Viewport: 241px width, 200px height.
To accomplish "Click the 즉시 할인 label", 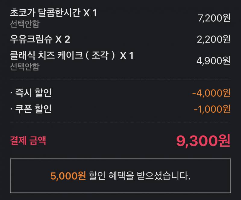I will tap(33, 93).
